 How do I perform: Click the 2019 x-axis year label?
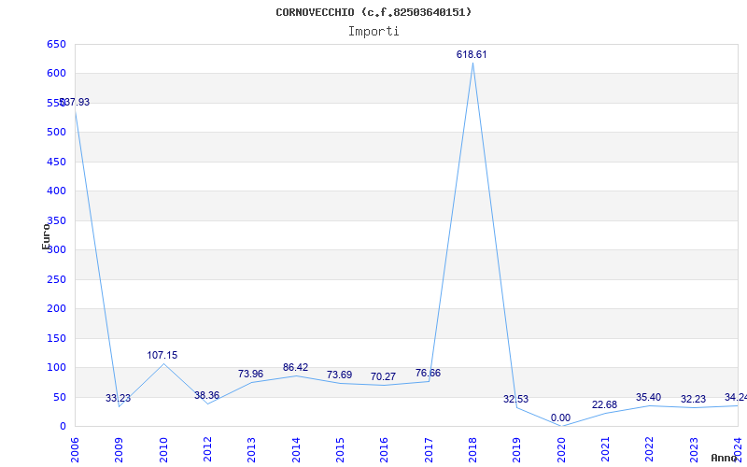coord(517,451)
